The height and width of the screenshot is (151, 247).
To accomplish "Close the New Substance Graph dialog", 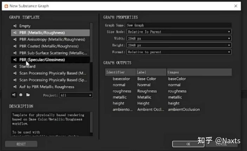I will coord(236,6).
